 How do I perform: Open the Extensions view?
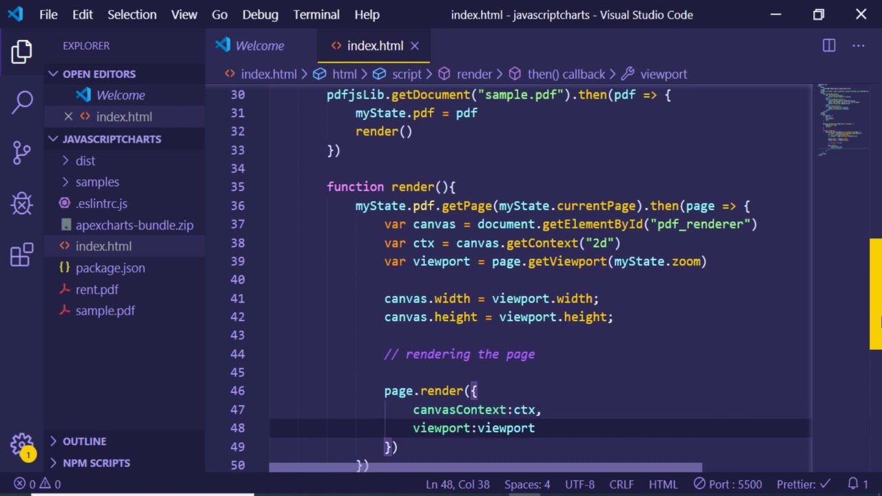coord(22,255)
